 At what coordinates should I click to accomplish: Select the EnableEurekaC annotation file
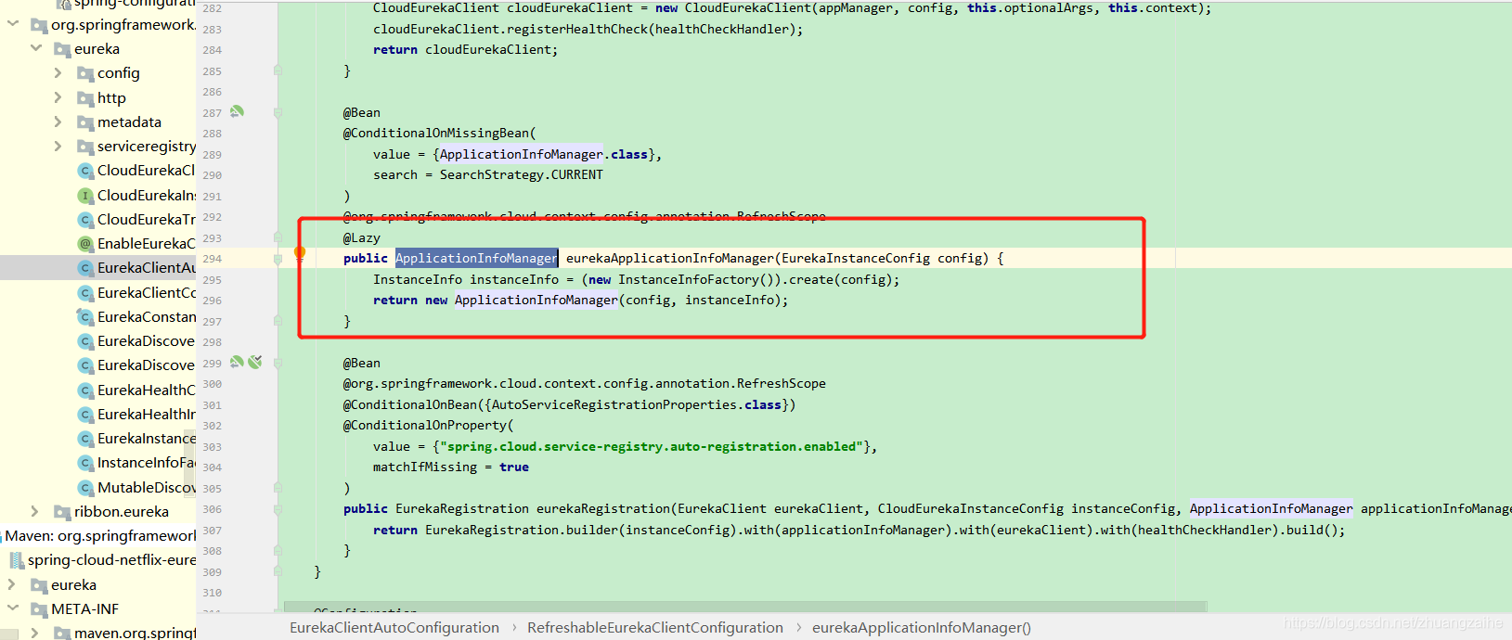point(146,244)
